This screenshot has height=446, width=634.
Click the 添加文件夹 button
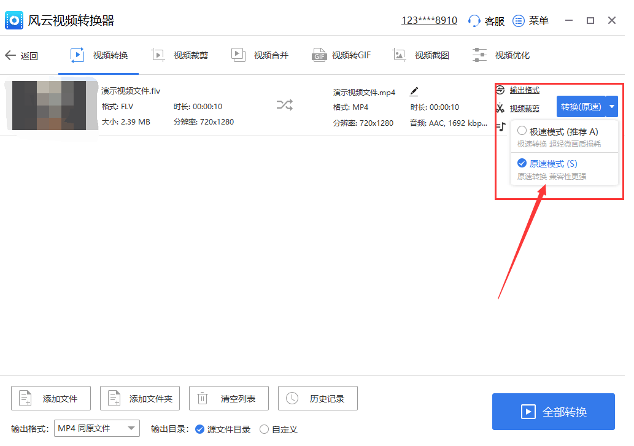tap(140, 399)
